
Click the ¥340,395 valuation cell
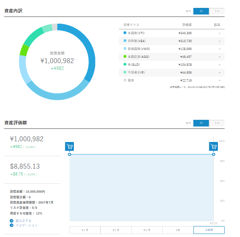(185, 33)
